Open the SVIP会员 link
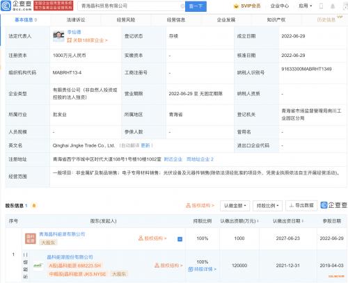The height and width of the screenshot is (283, 348). [251, 6]
